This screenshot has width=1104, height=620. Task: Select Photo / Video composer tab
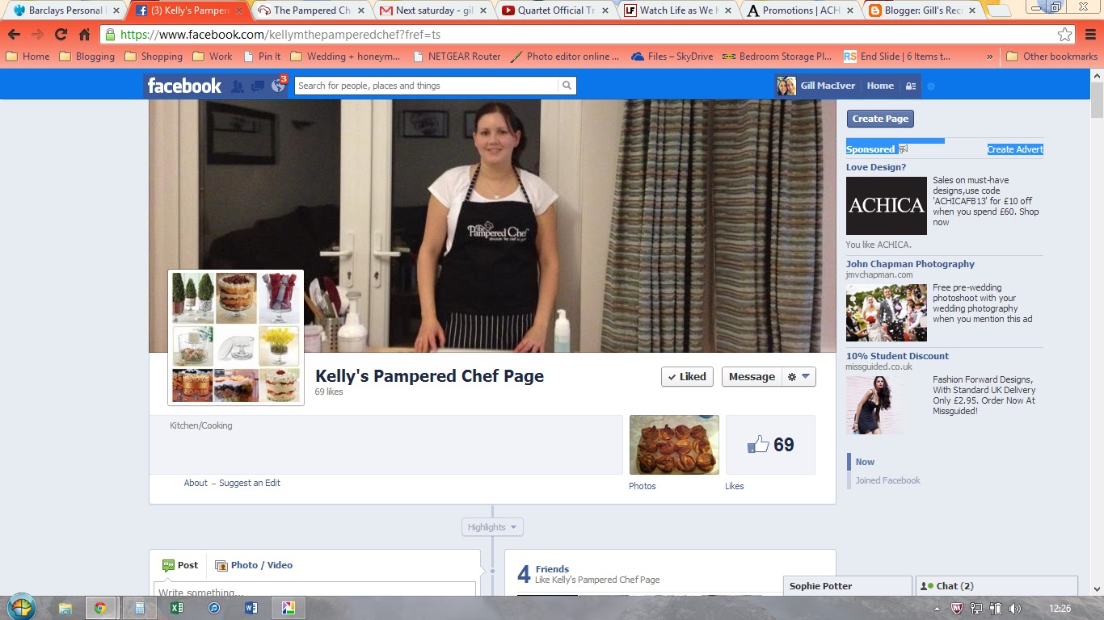click(254, 565)
